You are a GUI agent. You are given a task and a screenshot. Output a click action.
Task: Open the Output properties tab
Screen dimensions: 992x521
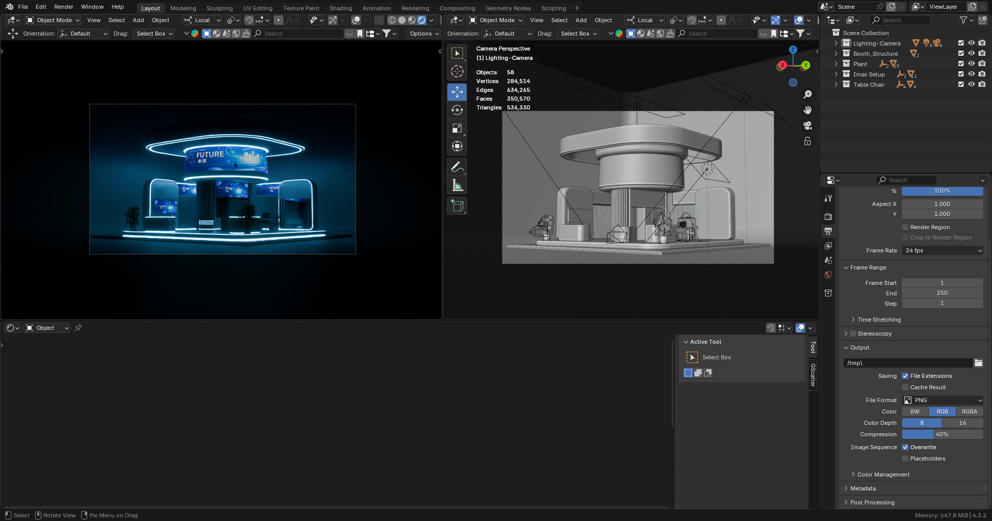[828, 231]
